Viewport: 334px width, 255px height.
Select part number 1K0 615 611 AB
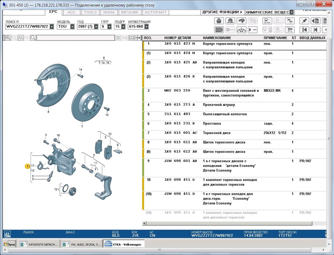pyautogui.click(x=181, y=142)
